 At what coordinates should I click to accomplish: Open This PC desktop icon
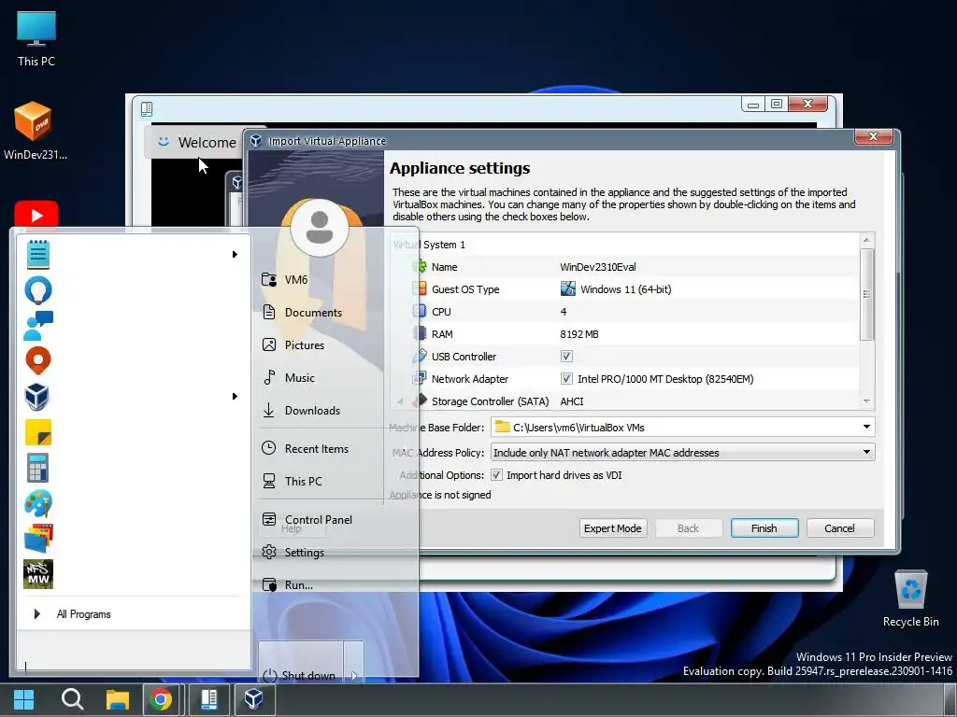click(36, 38)
